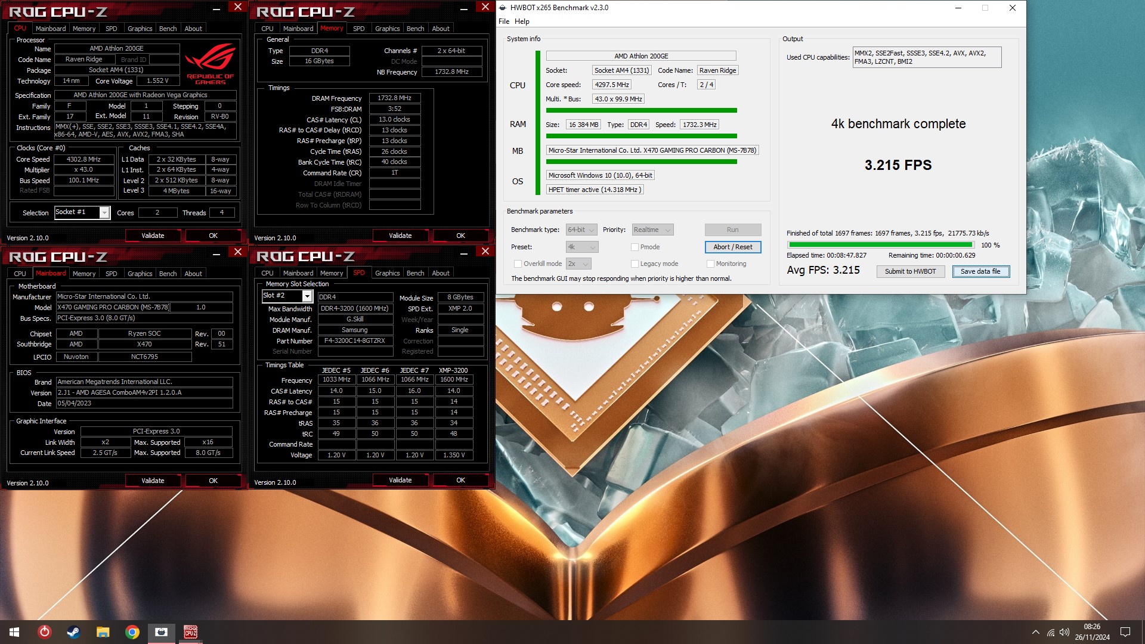Switch to Memory tab in the SPD window

tap(332, 273)
